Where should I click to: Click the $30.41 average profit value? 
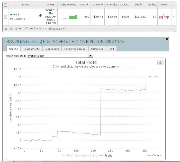(98, 17)
